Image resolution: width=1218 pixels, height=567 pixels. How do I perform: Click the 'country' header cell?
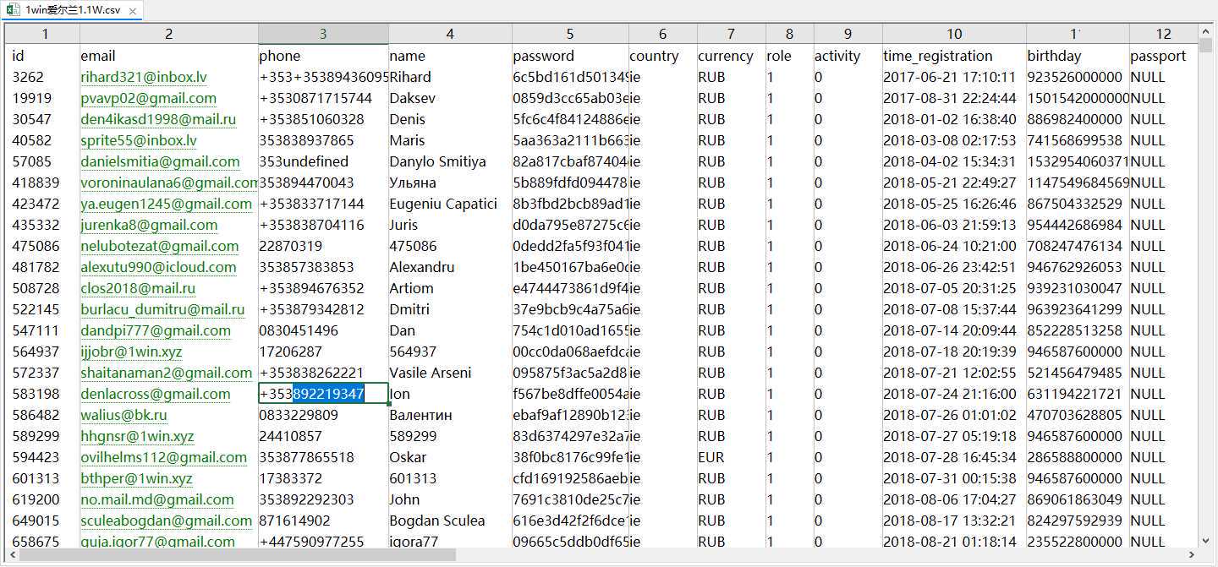tap(663, 56)
